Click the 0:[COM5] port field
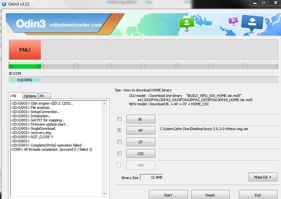 tap(25, 80)
